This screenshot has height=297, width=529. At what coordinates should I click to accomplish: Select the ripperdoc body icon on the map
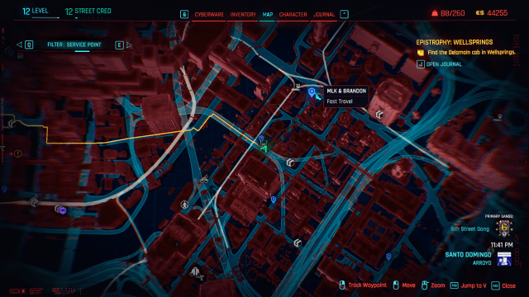coord(184,204)
